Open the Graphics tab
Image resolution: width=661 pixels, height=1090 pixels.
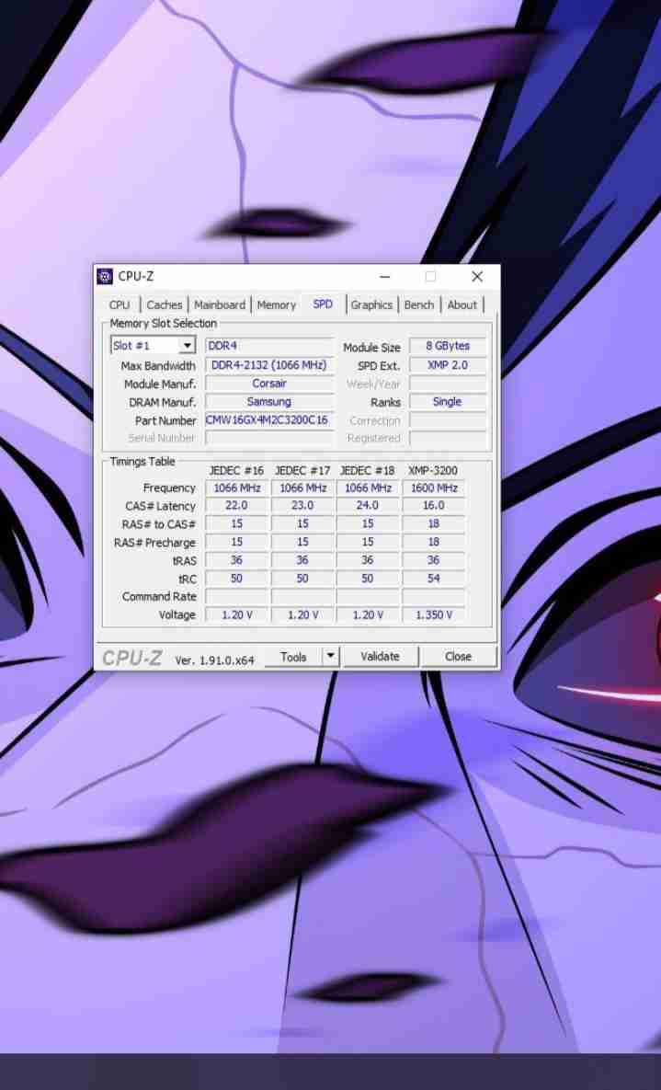(x=371, y=304)
